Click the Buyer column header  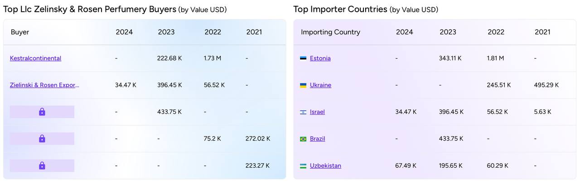tap(20, 32)
